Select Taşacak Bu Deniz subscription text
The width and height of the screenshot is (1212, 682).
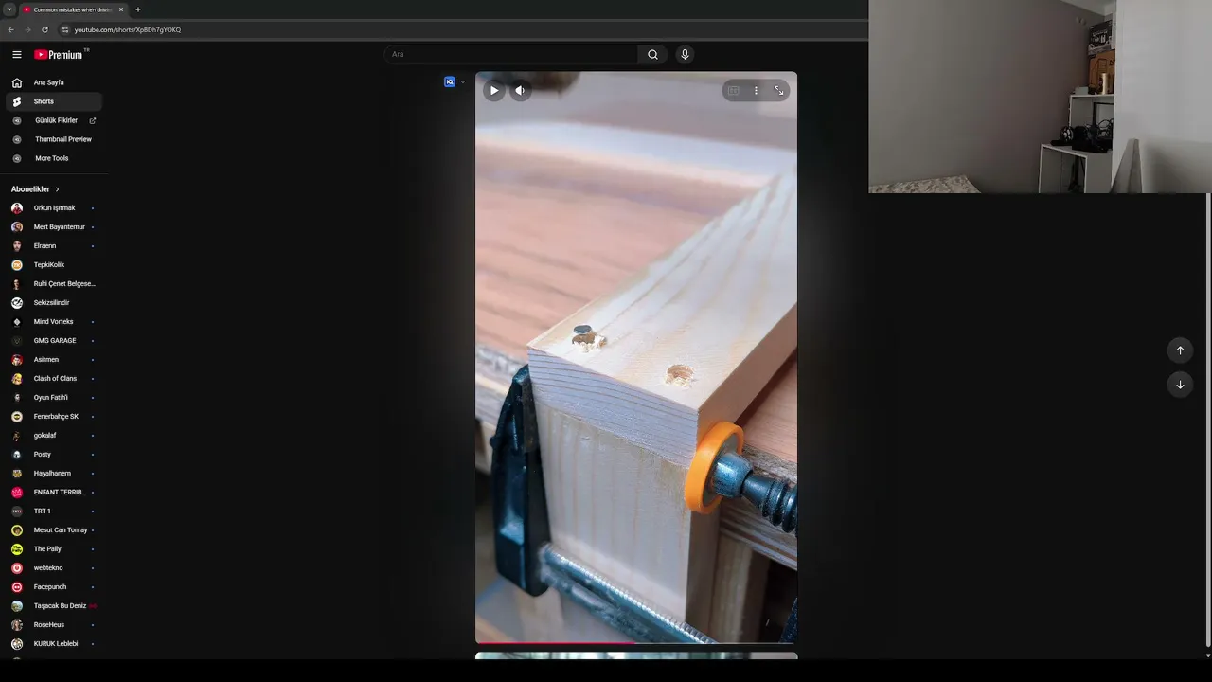pyautogui.click(x=60, y=606)
